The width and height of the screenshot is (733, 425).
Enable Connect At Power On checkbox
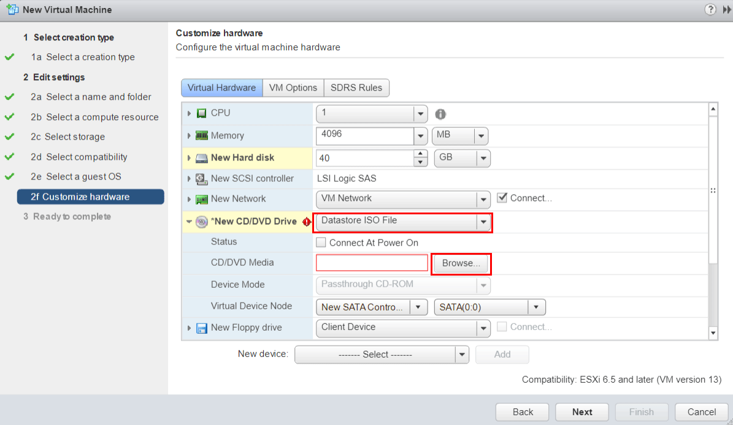pos(321,243)
